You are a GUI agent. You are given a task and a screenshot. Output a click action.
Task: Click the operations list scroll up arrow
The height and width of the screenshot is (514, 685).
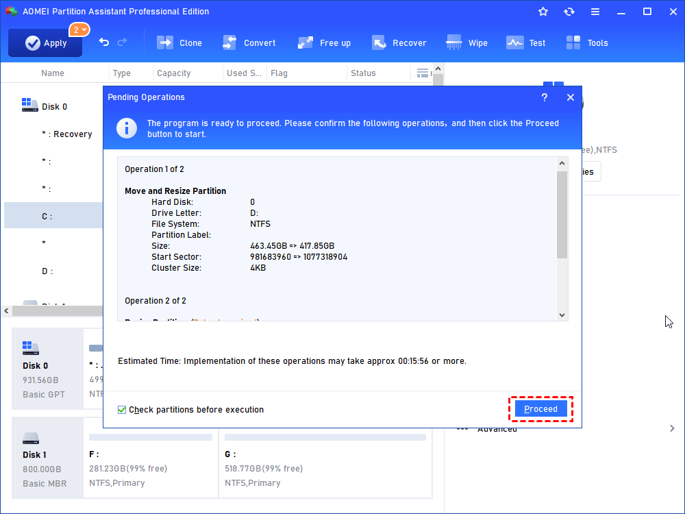[x=562, y=163]
